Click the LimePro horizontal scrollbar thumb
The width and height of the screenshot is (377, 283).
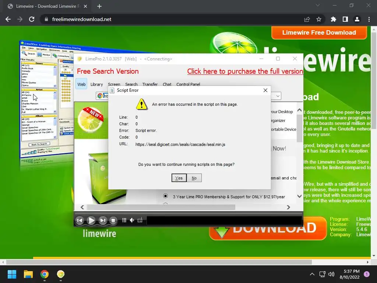click(x=161, y=207)
